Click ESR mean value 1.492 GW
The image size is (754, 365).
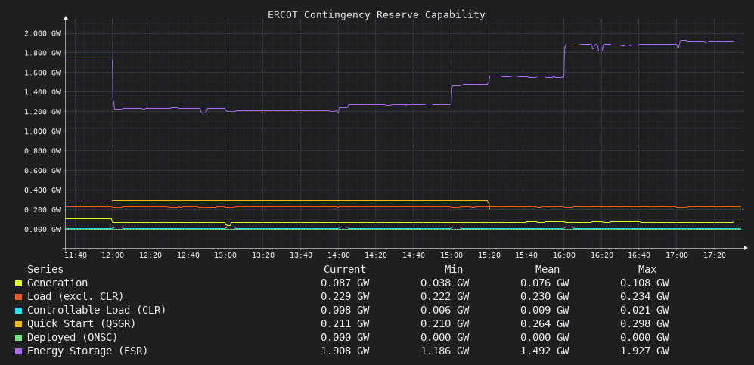click(545, 351)
